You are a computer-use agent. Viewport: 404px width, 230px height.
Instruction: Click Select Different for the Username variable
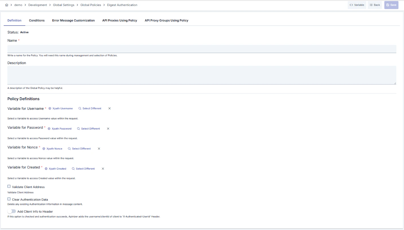coord(92,108)
